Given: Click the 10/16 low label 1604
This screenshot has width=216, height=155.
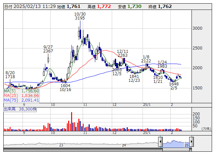Looking at the screenshot, I should click(65, 85).
